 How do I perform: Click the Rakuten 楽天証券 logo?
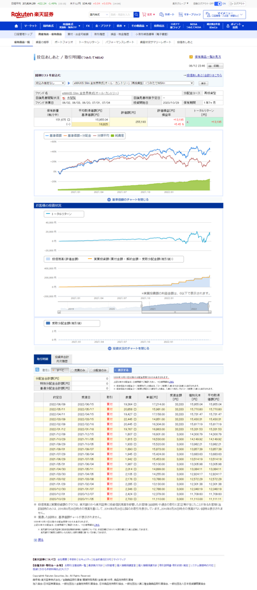pyautogui.click(x=32, y=14)
